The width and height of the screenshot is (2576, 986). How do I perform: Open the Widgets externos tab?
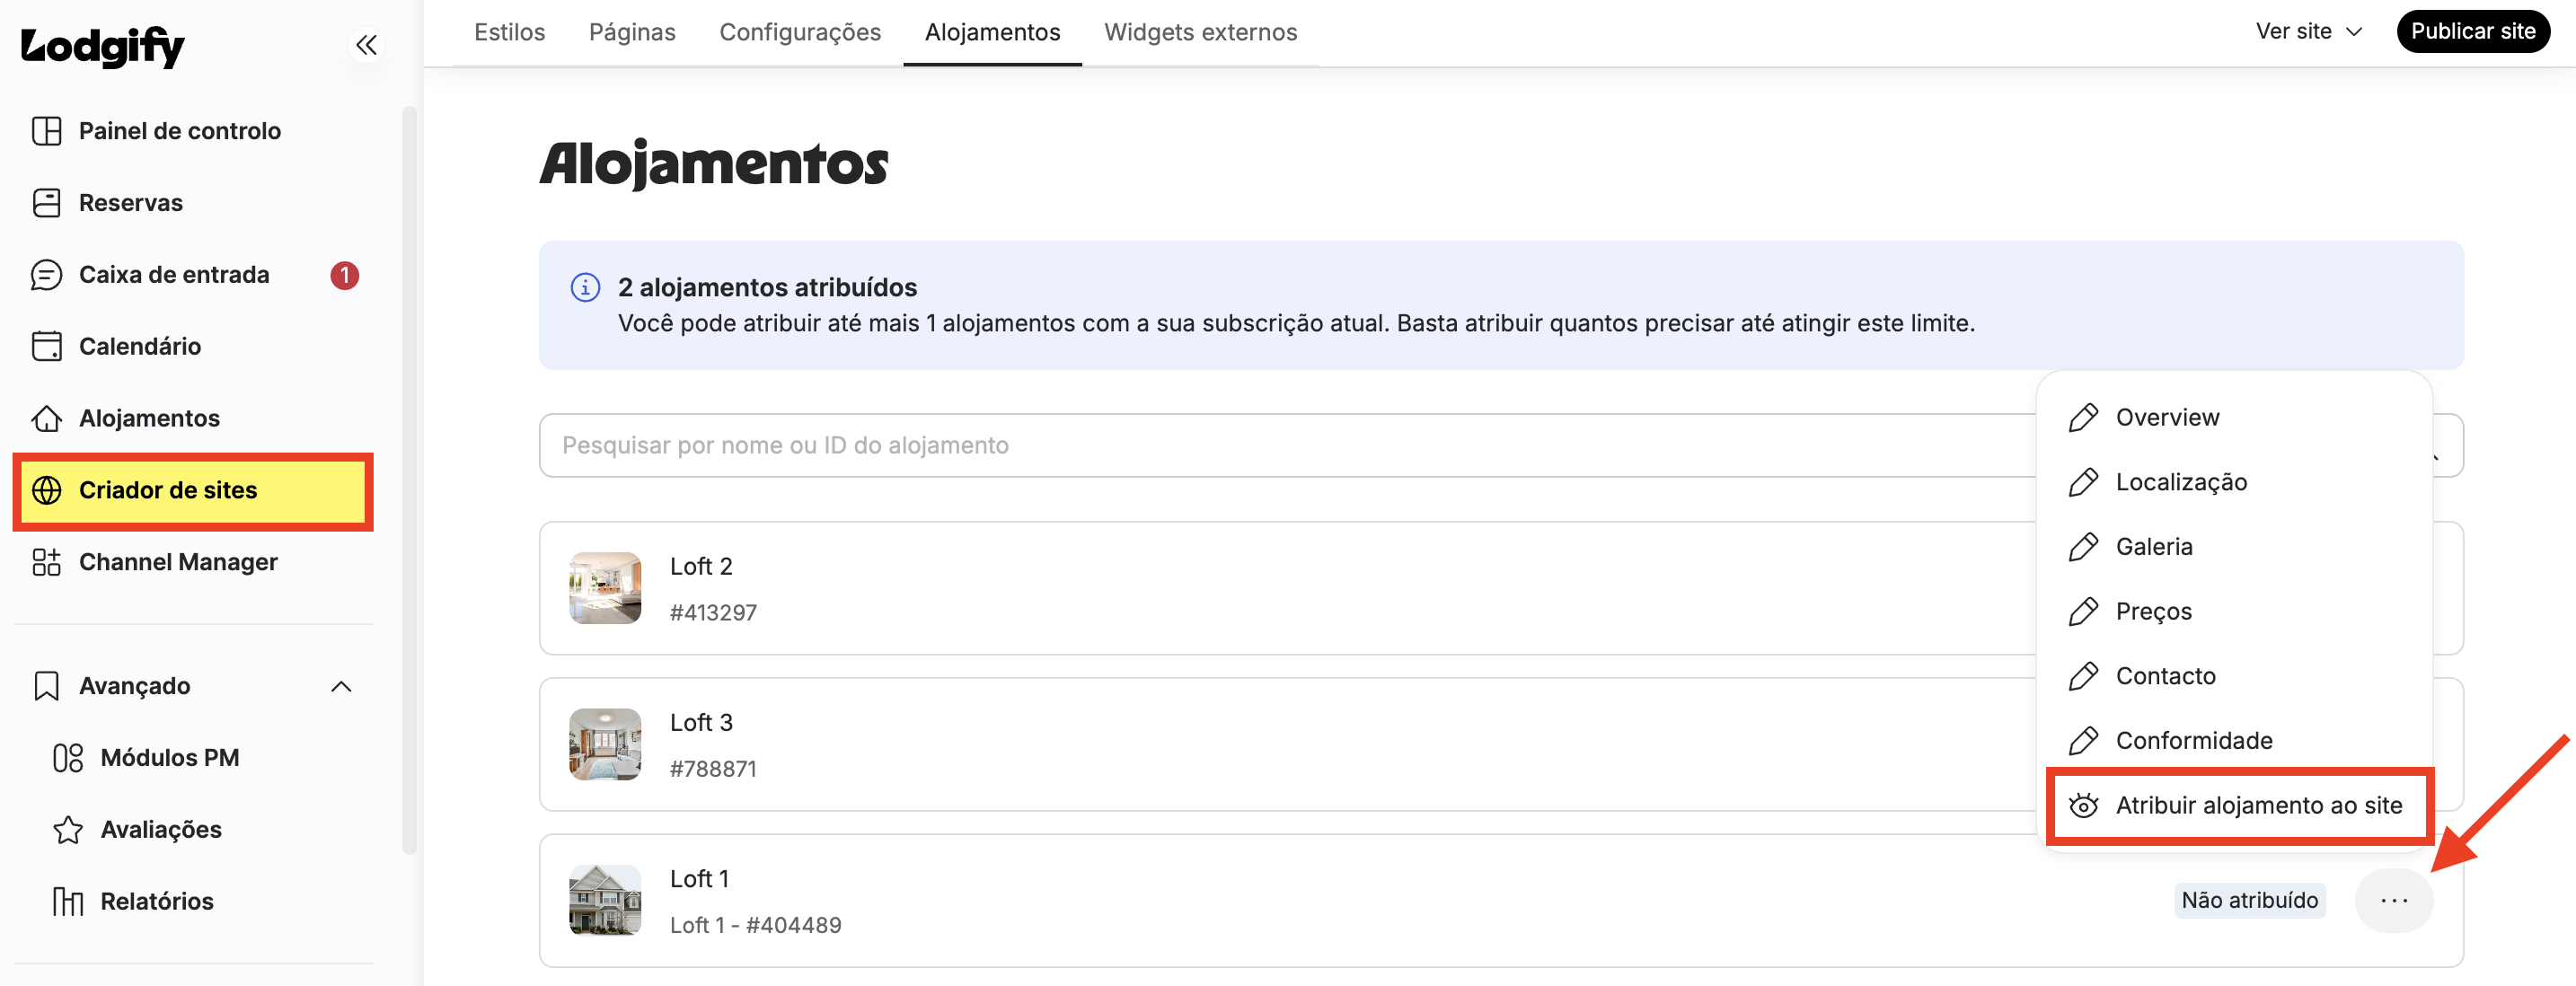[1200, 32]
